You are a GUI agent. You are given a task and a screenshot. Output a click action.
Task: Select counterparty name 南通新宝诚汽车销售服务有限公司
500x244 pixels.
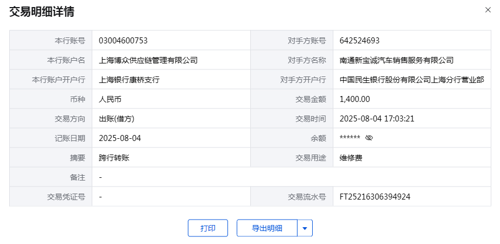pos(396,60)
